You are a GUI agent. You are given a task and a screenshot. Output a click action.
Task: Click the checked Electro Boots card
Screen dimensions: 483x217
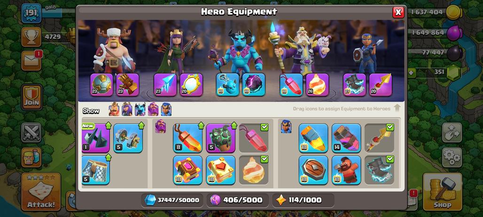pyautogui.click(x=379, y=170)
